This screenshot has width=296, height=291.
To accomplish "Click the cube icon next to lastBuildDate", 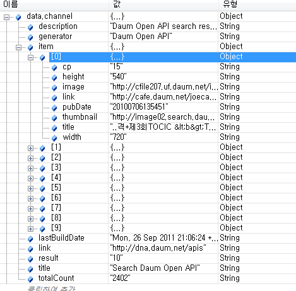I will click(x=30, y=239).
